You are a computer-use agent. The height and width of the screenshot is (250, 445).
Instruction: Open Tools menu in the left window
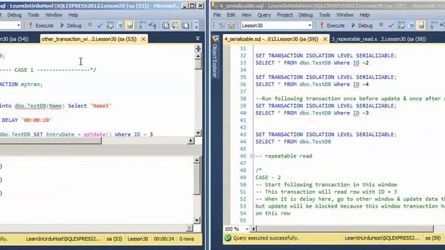[33, 15]
